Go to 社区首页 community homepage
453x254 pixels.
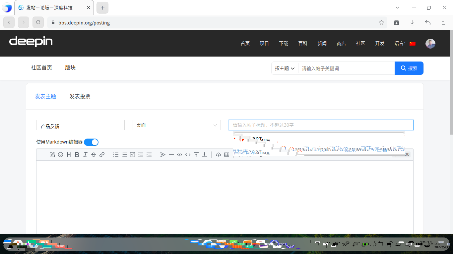click(41, 67)
